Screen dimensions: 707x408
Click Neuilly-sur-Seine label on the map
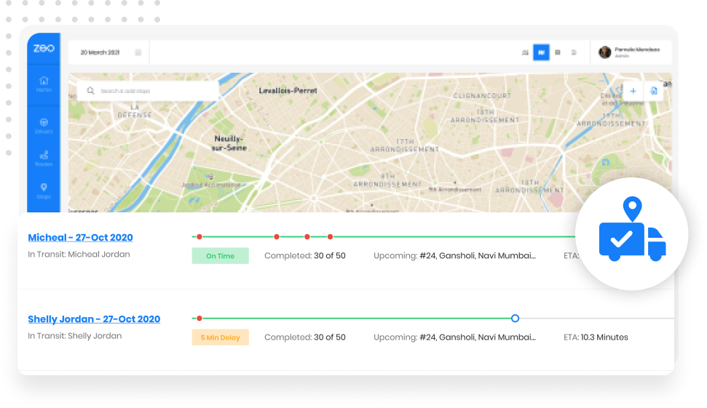229,143
